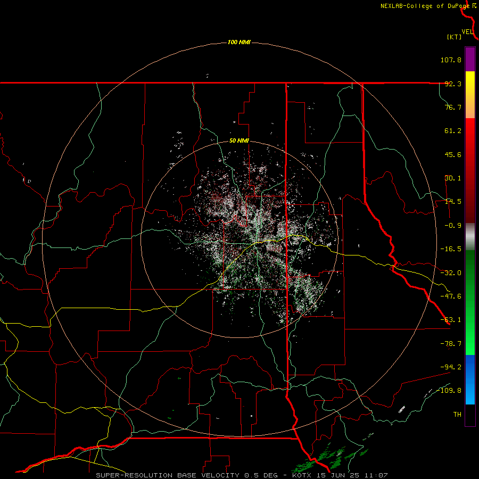Click the [KT] units label
Screen dimensions: 479x479
click(x=455, y=37)
